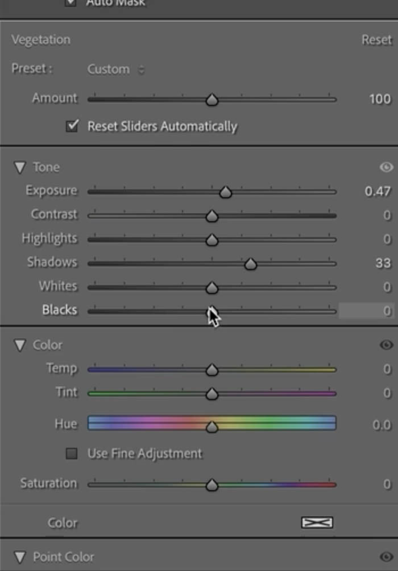Screen dimensions: 398x571
Task: Click the Temp slider handle
Action: coord(212,370)
